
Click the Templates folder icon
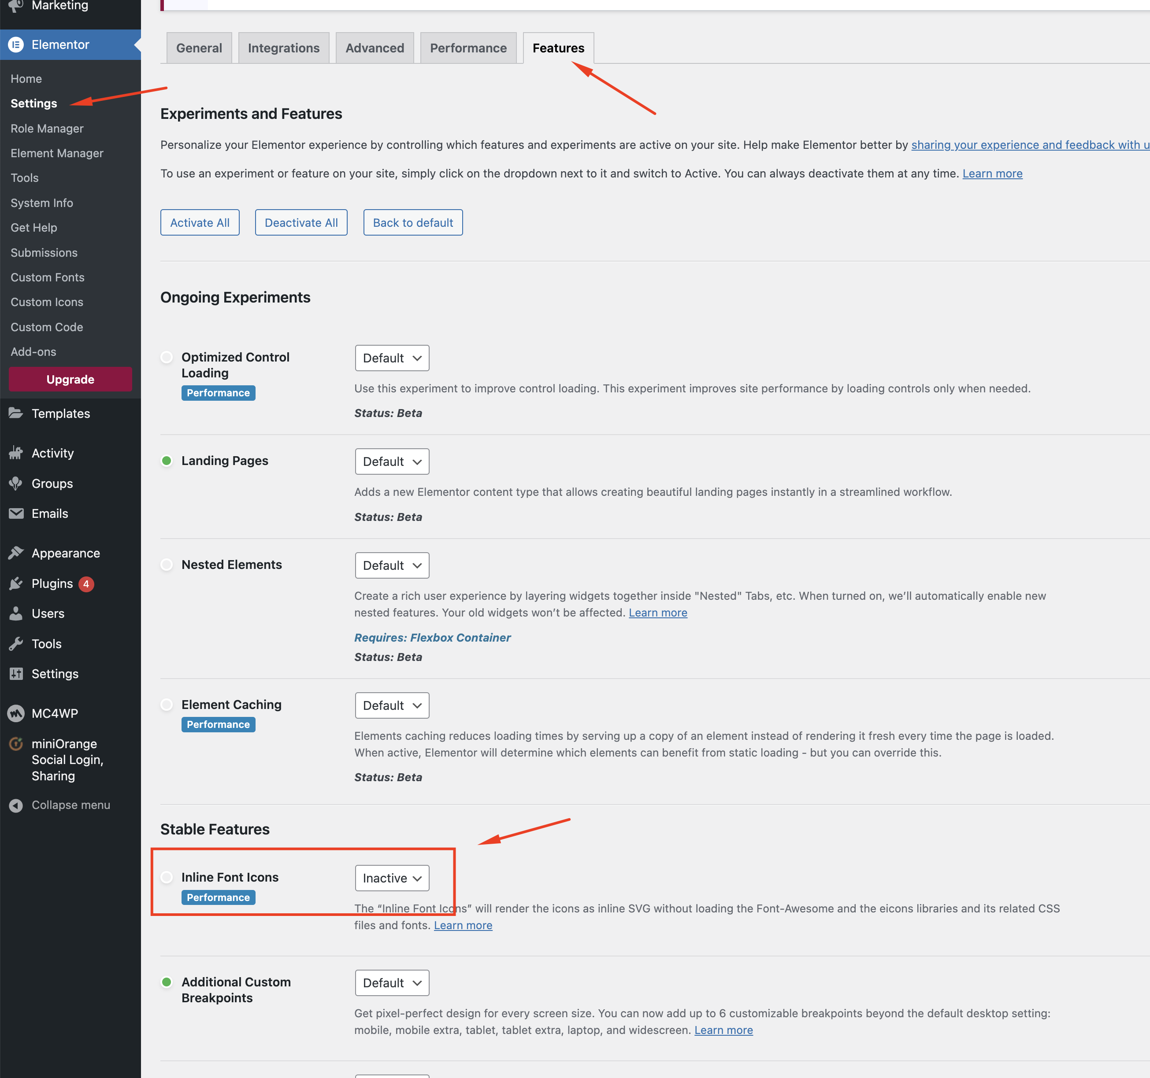pyautogui.click(x=16, y=413)
